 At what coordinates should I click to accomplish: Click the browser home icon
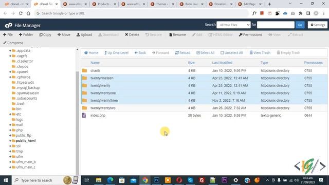coord(28,13)
